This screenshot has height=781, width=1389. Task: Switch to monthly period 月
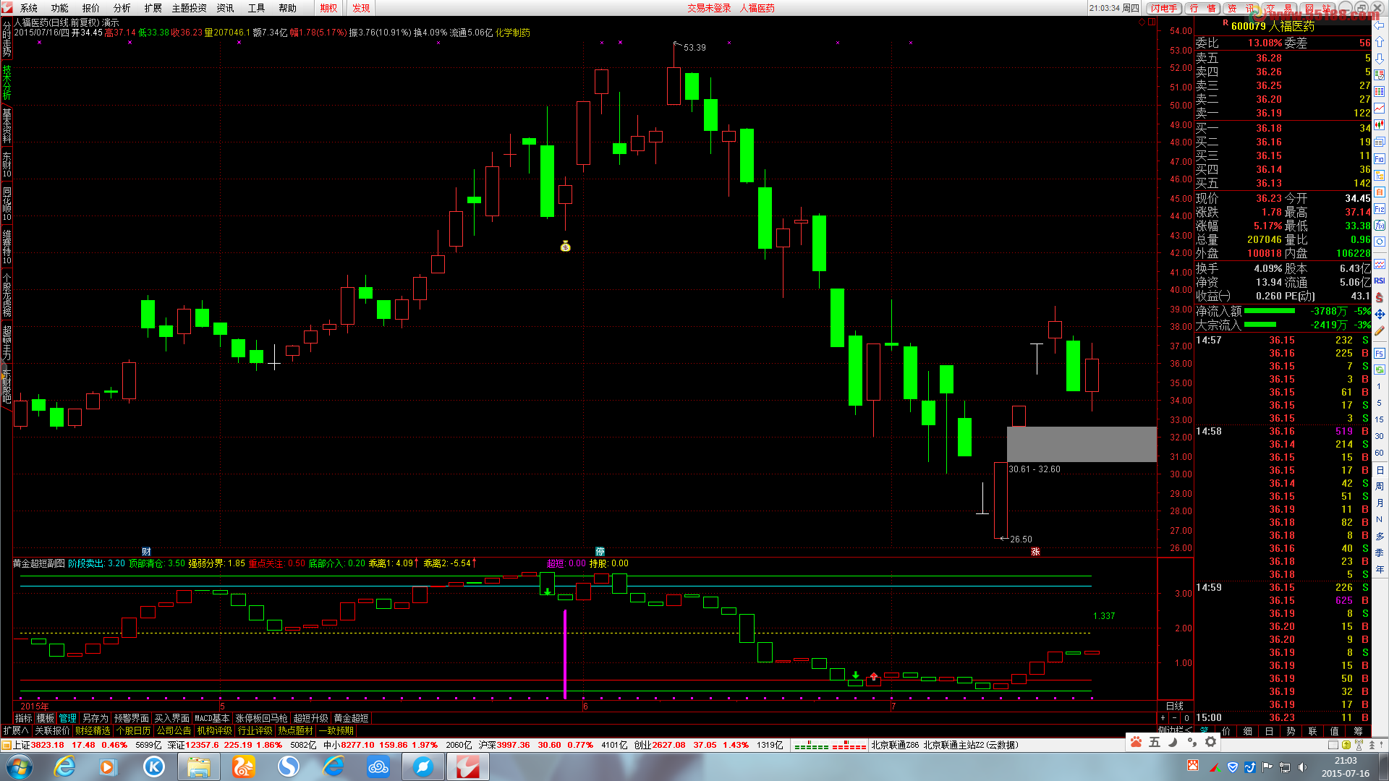coord(1380,503)
